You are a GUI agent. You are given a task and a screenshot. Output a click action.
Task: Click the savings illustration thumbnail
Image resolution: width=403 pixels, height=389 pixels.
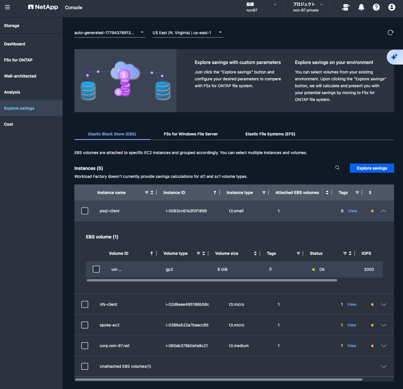125,81
